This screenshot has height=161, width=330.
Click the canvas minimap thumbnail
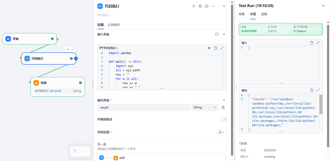80,152
